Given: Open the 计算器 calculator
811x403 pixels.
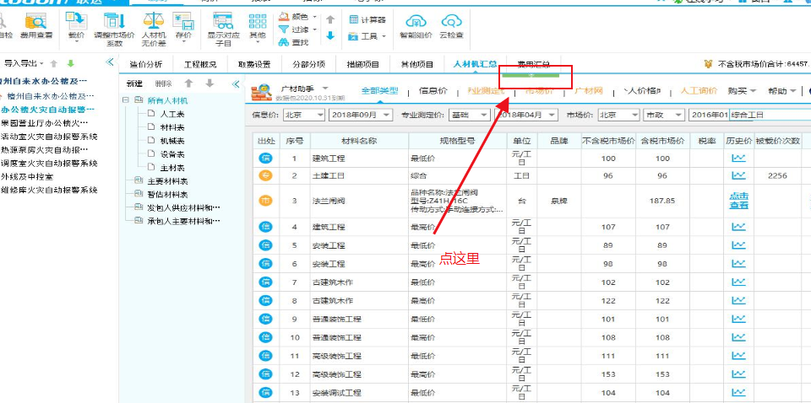Looking at the screenshot, I should [x=367, y=19].
